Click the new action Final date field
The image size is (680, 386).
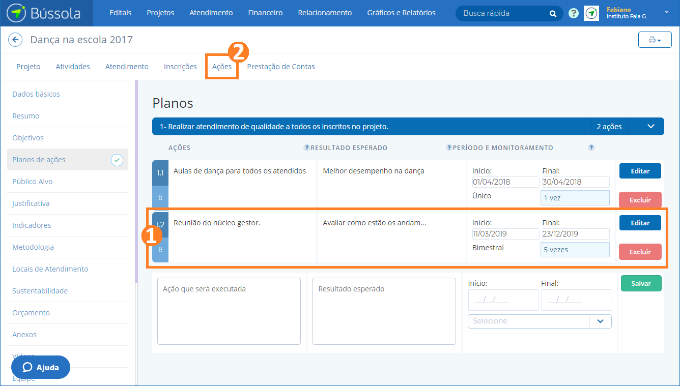[577, 300]
